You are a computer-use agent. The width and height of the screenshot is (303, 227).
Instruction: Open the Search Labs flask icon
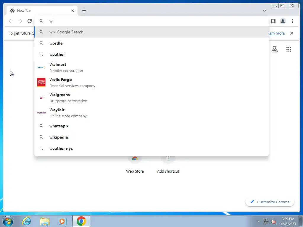pyautogui.click(x=274, y=49)
